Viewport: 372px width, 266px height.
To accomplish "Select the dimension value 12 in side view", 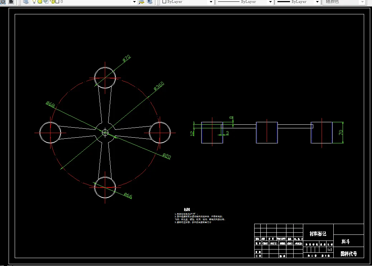I will coord(192,133).
